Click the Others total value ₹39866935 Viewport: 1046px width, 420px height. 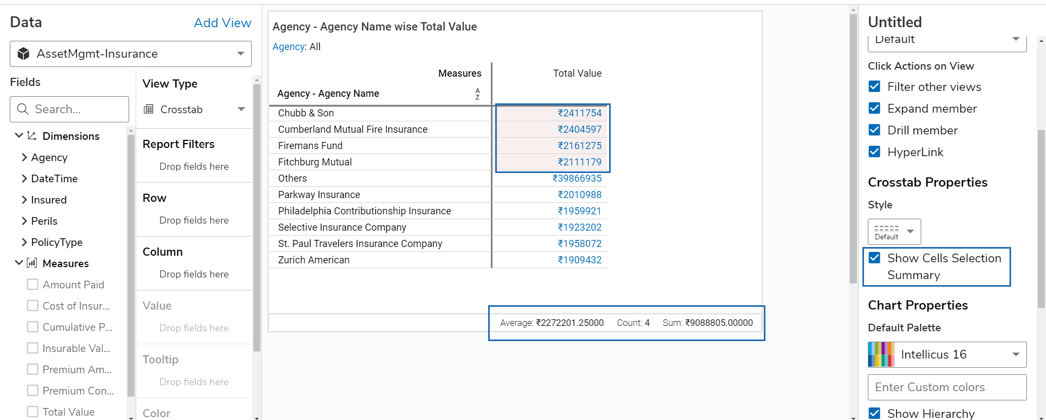coord(577,178)
